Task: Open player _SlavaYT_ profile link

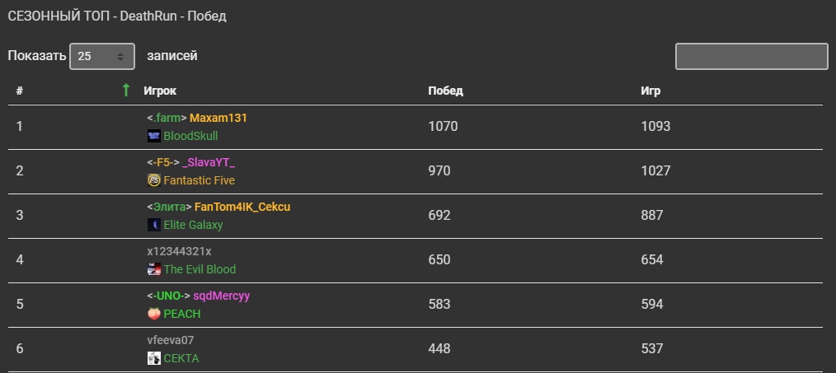Action: click(x=209, y=162)
